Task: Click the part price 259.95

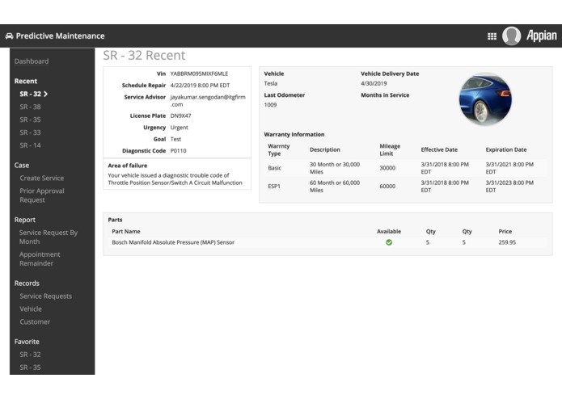Action: click(507, 242)
